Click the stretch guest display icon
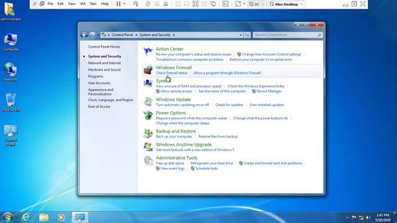 (x=238, y=4)
